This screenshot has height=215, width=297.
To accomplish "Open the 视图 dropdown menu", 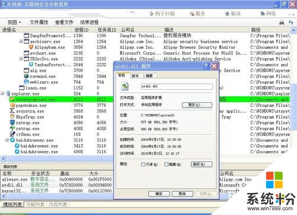I will tap(14, 23).
